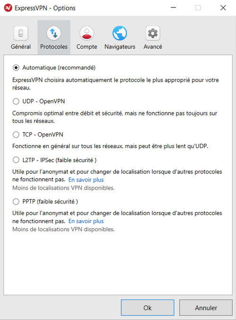This screenshot has width=236, height=320.
Task: Open the Général switch icon
Action: pyautogui.click(x=21, y=33)
